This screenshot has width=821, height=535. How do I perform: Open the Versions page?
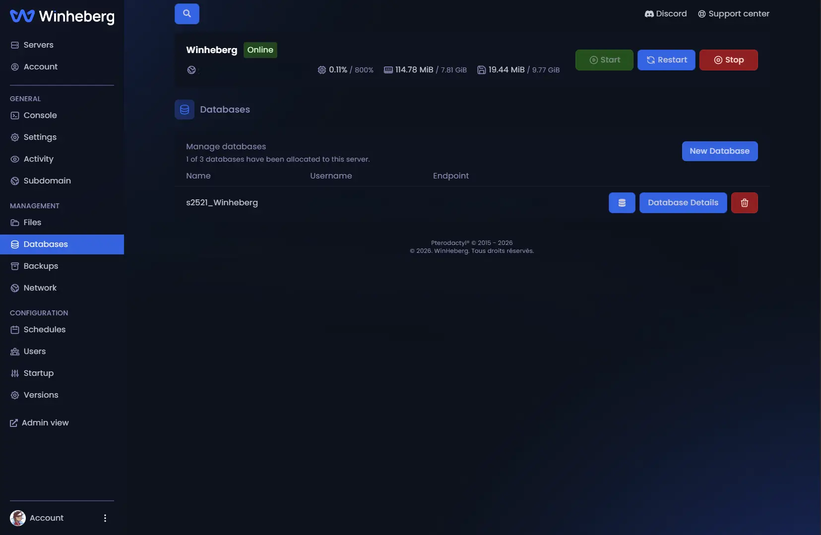point(62,395)
